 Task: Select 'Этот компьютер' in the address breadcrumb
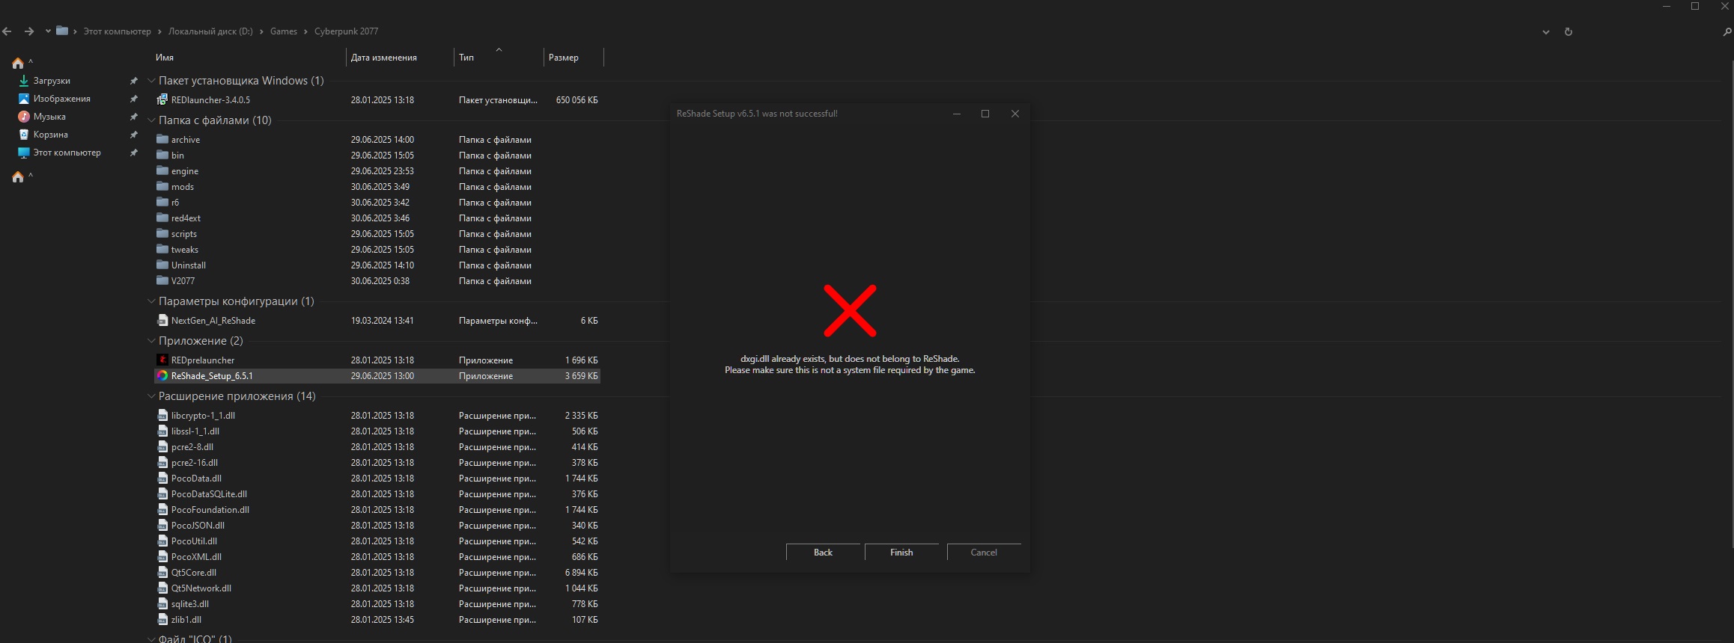[x=117, y=31]
